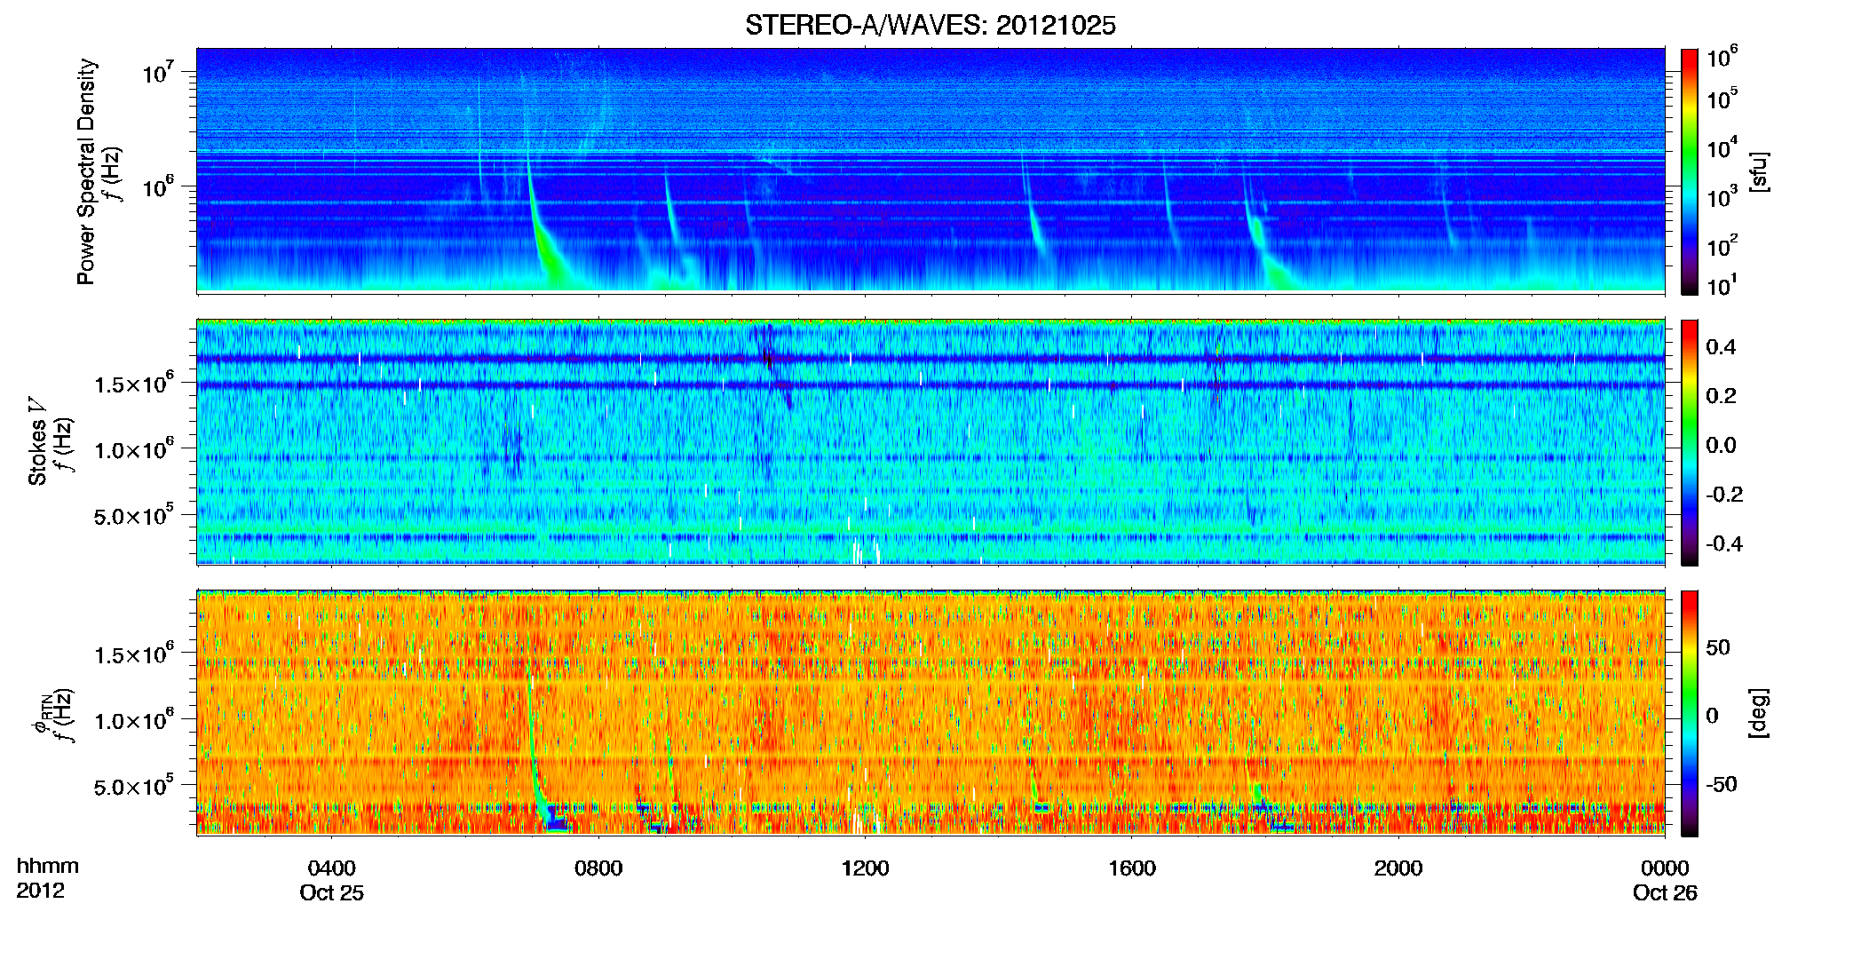Click the 0.0 Stokes color bar value

[x=1721, y=446]
